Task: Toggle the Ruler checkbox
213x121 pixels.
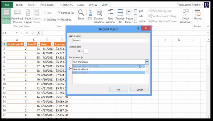Action: [44, 13]
